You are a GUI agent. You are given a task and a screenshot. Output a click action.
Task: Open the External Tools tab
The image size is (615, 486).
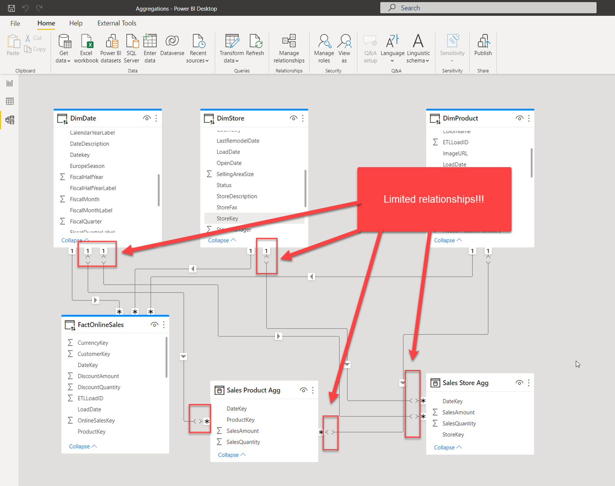coord(116,23)
